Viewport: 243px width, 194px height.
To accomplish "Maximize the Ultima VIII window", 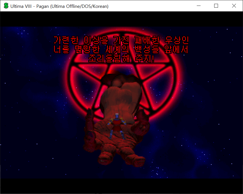I will 216,6.
